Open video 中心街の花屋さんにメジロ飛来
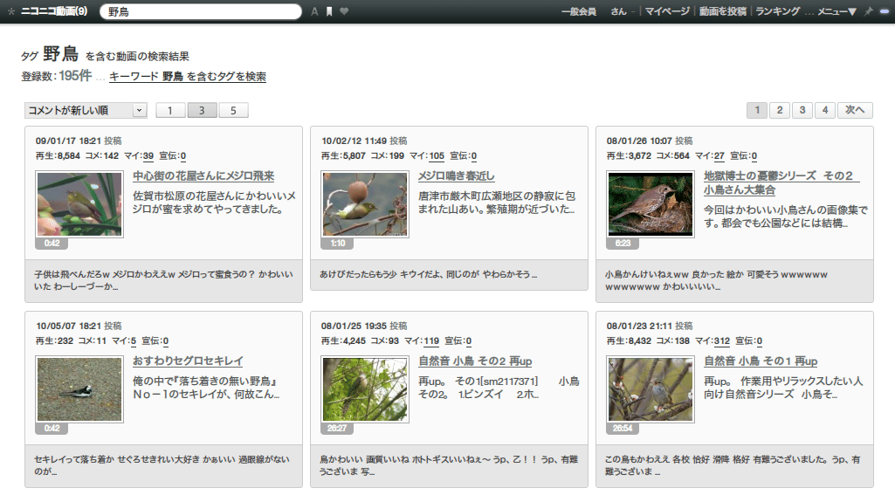The height and width of the screenshot is (495, 895). pyautogui.click(x=203, y=175)
